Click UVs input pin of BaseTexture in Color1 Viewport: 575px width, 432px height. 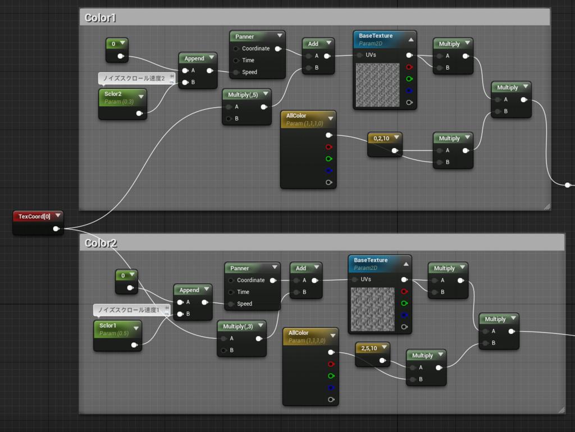360,55
